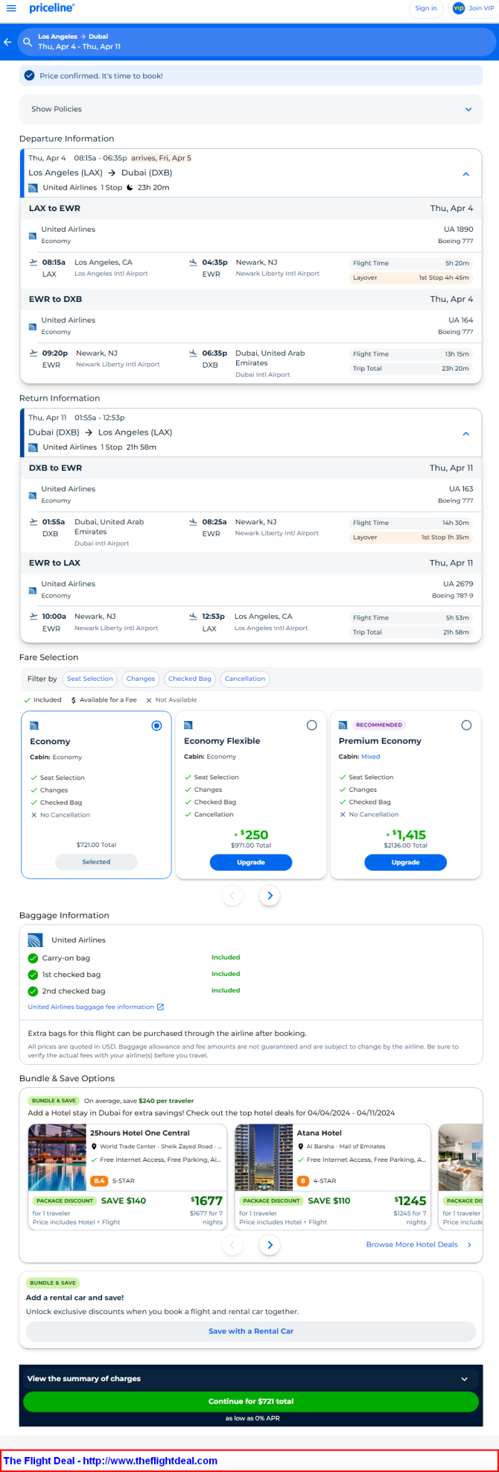Click the as low as 0% APR text
The height and width of the screenshot is (1472, 499).
coord(252,1418)
